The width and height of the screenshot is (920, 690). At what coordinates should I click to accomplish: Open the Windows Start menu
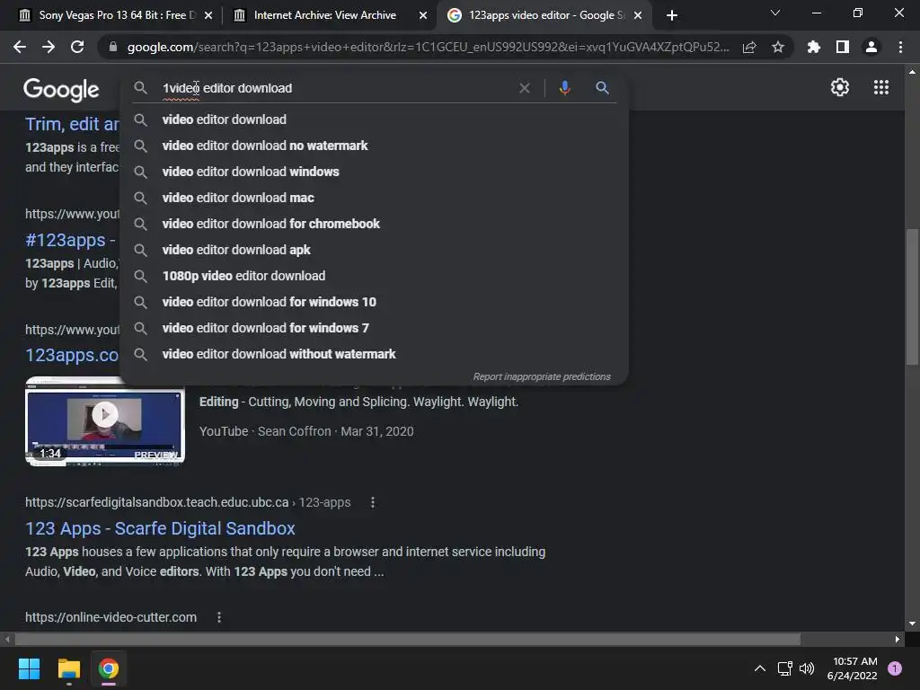(x=29, y=668)
